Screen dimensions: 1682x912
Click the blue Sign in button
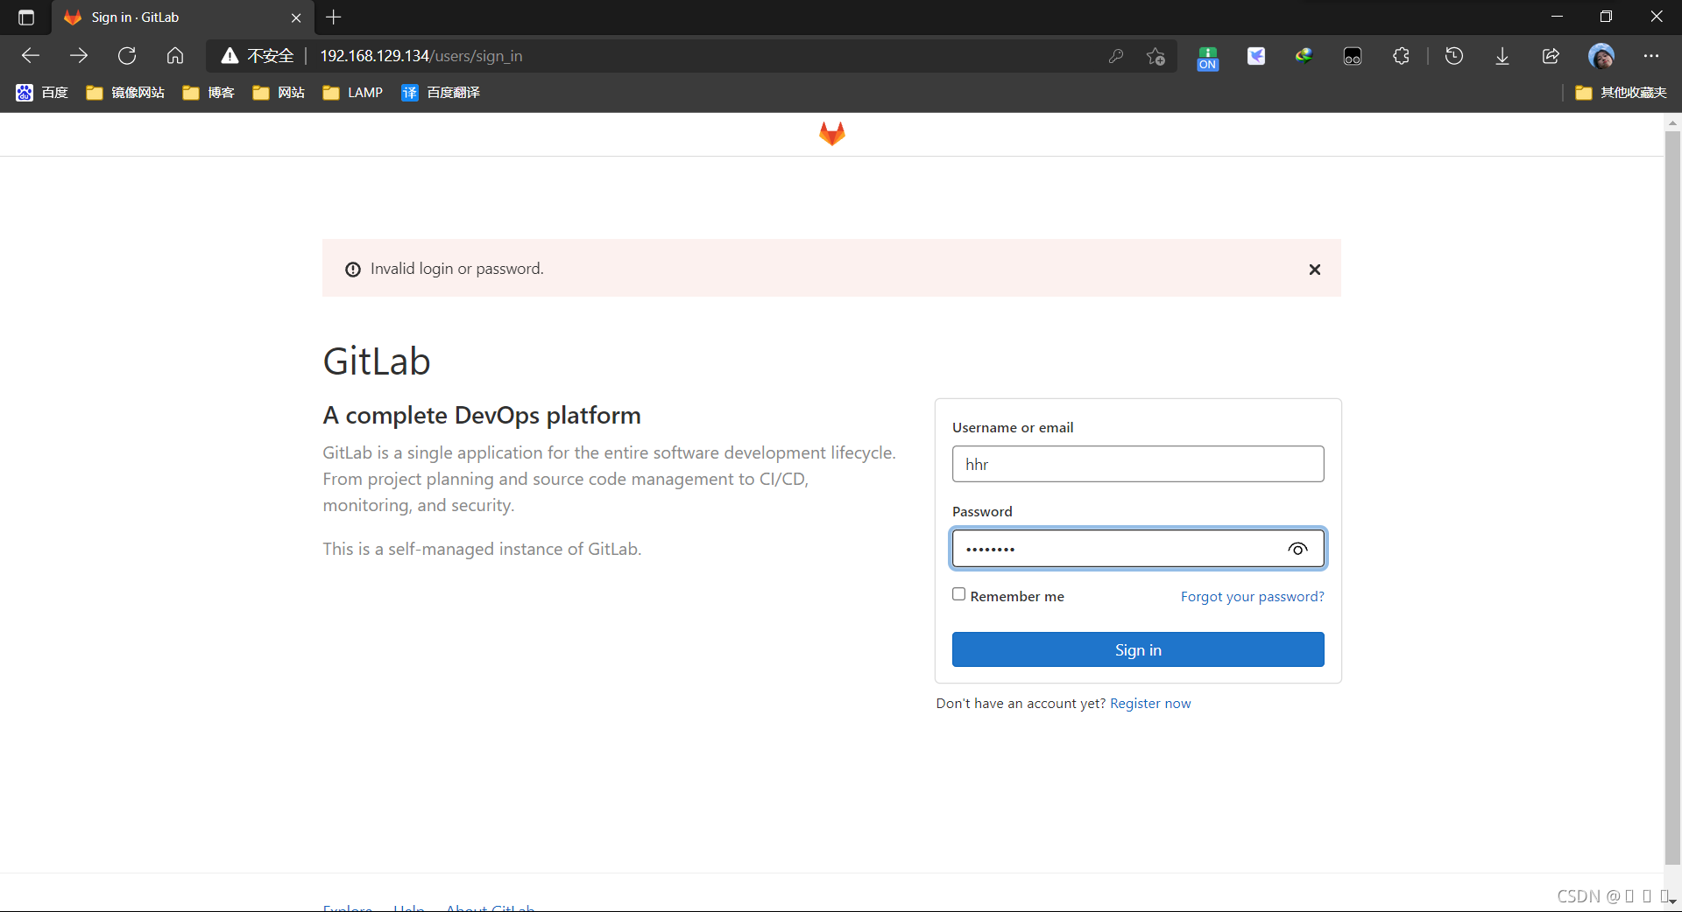coord(1138,649)
